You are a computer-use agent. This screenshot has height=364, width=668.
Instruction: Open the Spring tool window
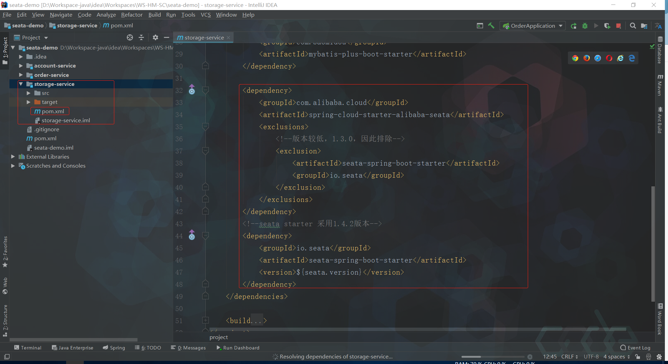[x=114, y=348]
